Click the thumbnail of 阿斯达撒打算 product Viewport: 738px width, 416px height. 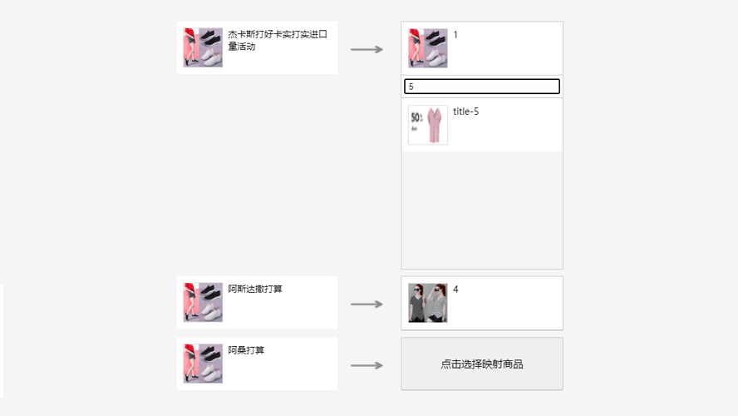pos(203,303)
